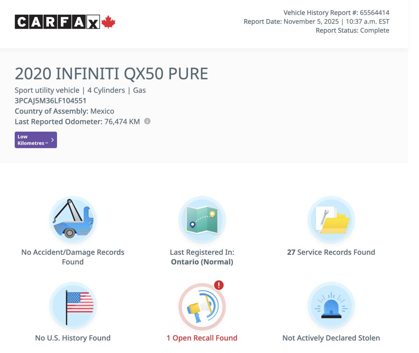Image resolution: width=419 pixels, height=353 pixels.
Task: Click the tow truck accident icon
Action: point(73,220)
